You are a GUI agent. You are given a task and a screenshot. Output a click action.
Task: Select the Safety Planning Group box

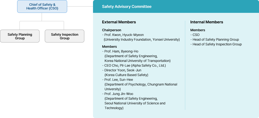(x=20, y=36)
